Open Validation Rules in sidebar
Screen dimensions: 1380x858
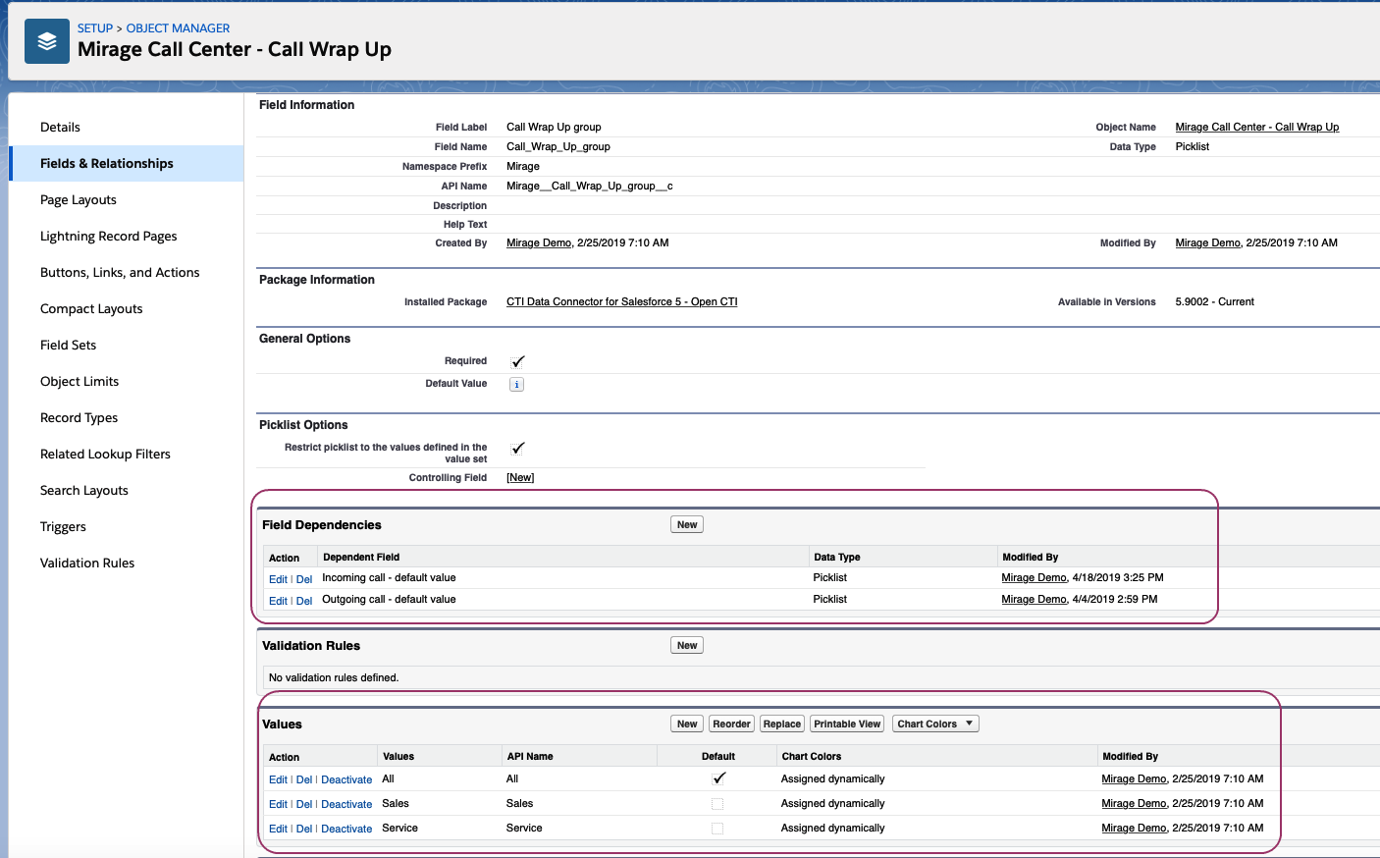(87, 563)
